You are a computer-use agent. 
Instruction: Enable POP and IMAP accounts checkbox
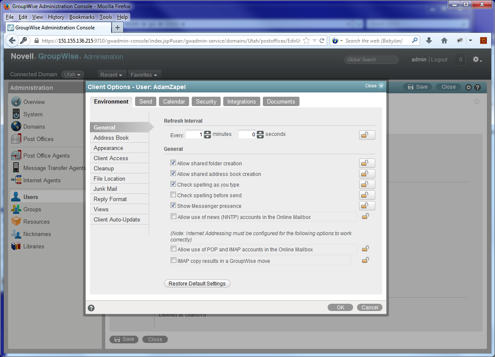[173, 249]
